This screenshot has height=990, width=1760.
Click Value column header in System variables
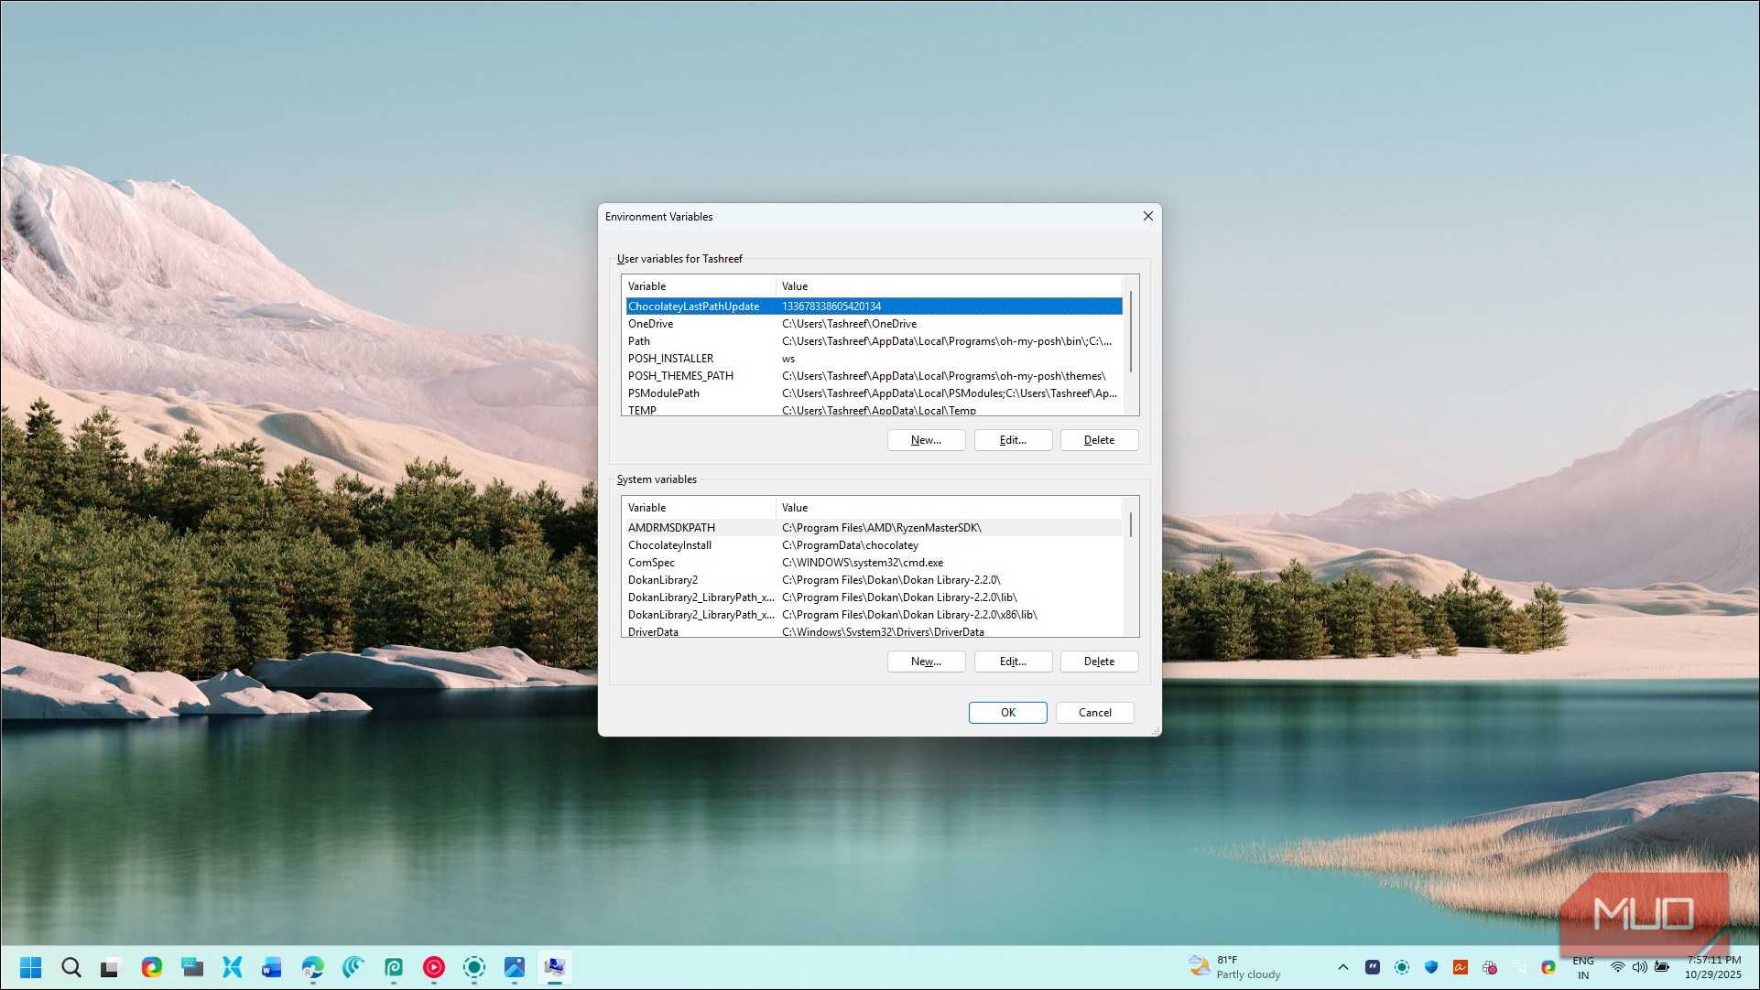[949, 508]
